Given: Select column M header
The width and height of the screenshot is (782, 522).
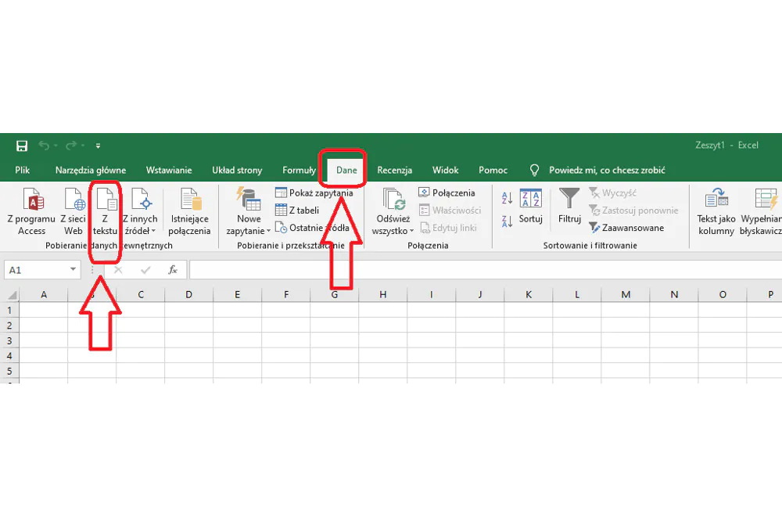Looking at the screenshot, I should (x=626, y=294).
